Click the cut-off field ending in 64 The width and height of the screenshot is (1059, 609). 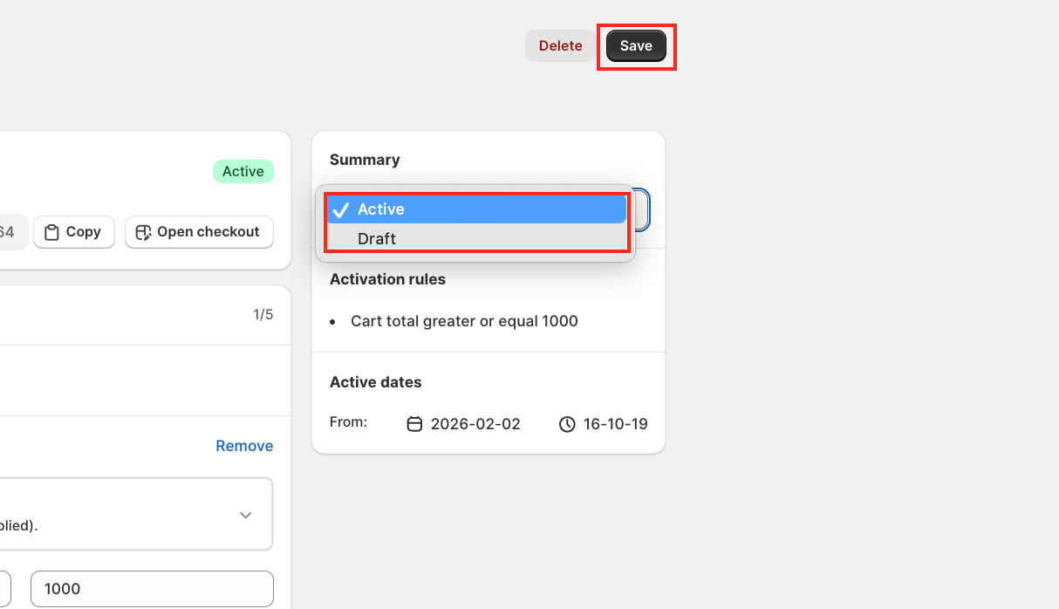10,232
